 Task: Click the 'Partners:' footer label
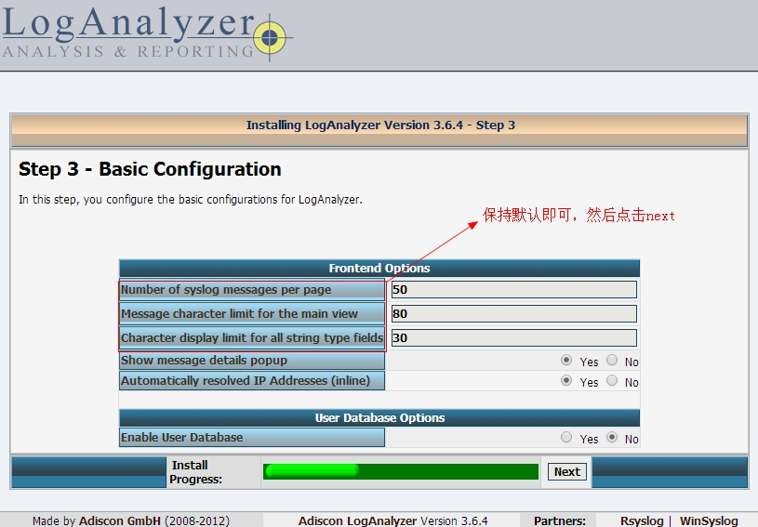coord(560,520)
